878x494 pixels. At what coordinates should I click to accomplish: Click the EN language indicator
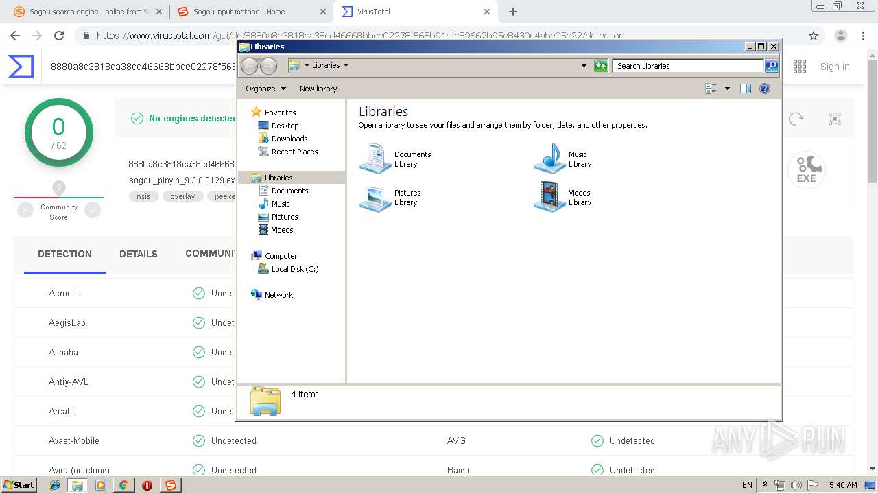747,485
